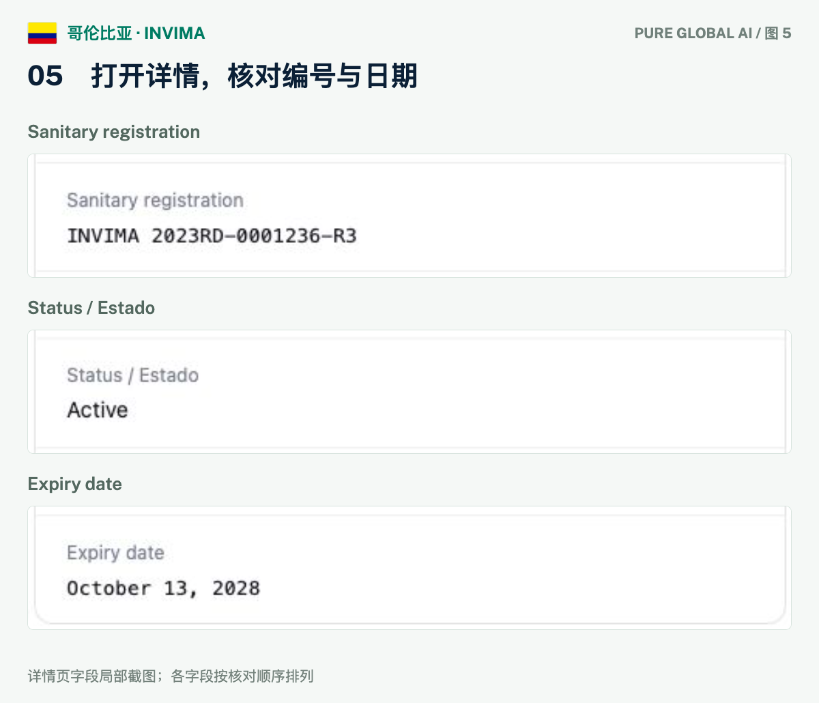Click the bold "Sanitary registration" heading above the first card
The height and width of the screenshot is (703, 819).
(x=114, y=132)
